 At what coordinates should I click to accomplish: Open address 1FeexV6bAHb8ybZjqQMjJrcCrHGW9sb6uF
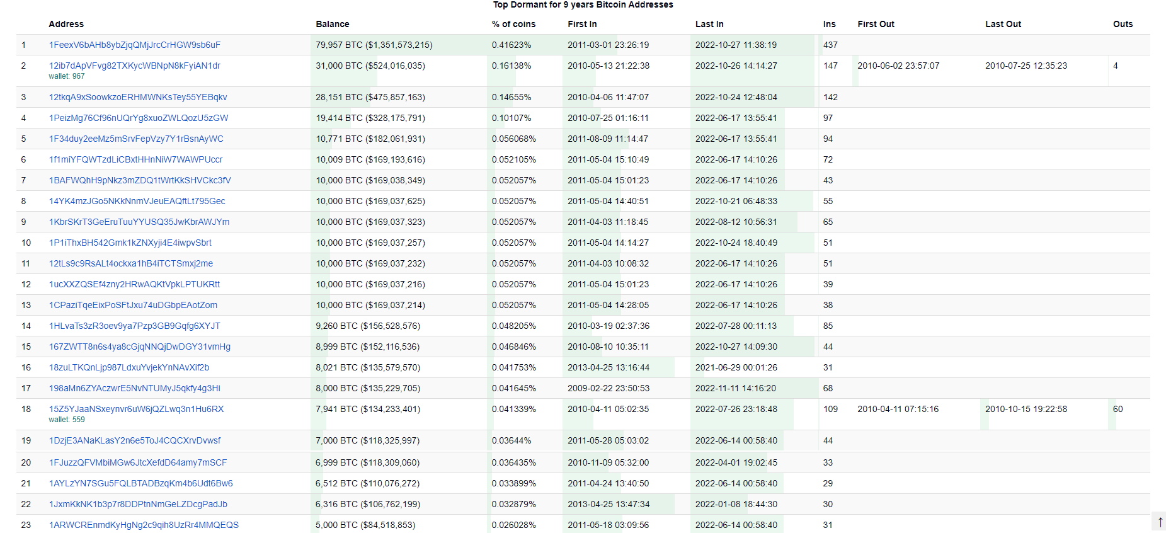point(135,45)
